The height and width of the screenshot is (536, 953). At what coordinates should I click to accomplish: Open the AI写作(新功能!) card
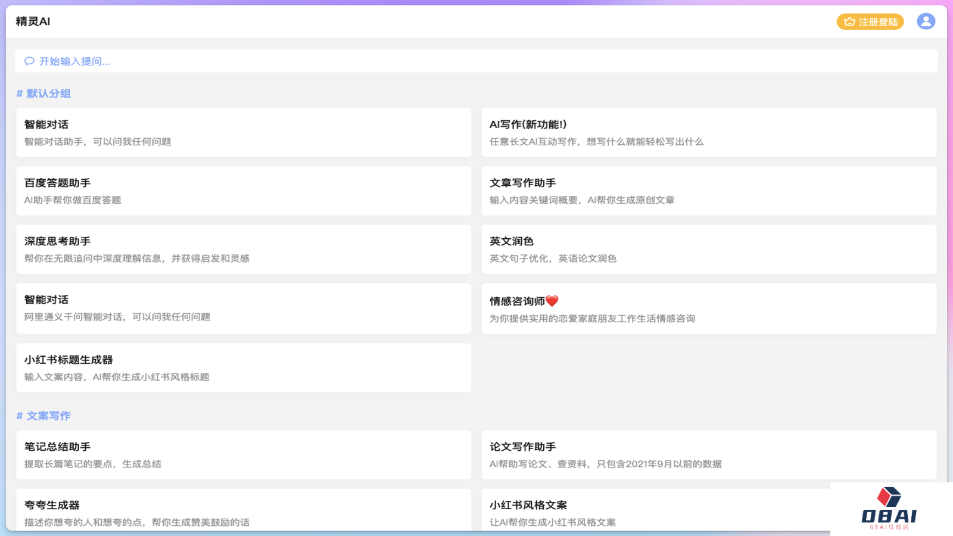tap(708, 132)
